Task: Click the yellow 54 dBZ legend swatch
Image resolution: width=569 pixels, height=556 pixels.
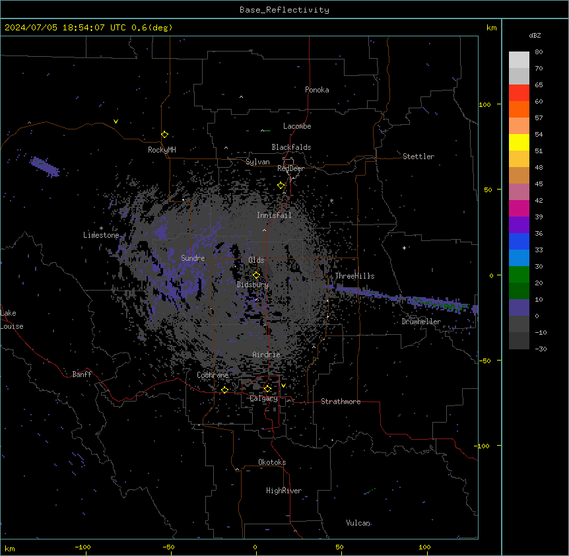Action: [x=519, y=142]
